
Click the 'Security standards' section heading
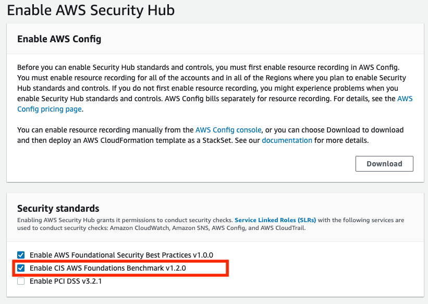click(58, 209)
